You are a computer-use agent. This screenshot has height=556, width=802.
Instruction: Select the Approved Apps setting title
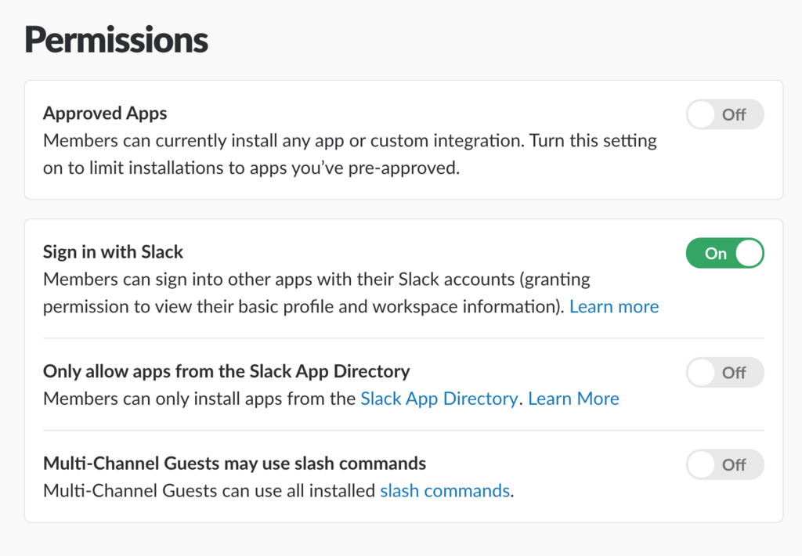pyautogui.click(x=105, y=114)
